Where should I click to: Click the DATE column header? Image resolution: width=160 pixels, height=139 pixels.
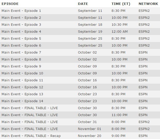click(x=83, y=4)
